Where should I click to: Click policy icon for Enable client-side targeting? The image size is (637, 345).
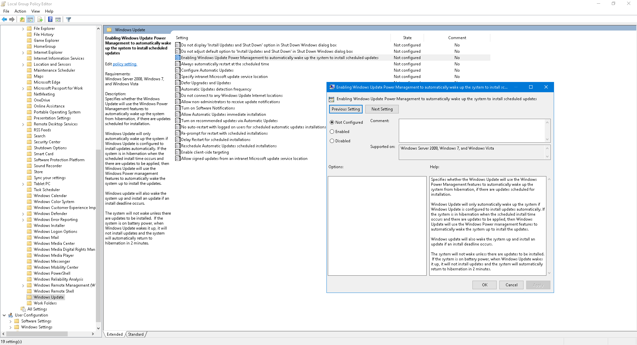coord(178,152)
